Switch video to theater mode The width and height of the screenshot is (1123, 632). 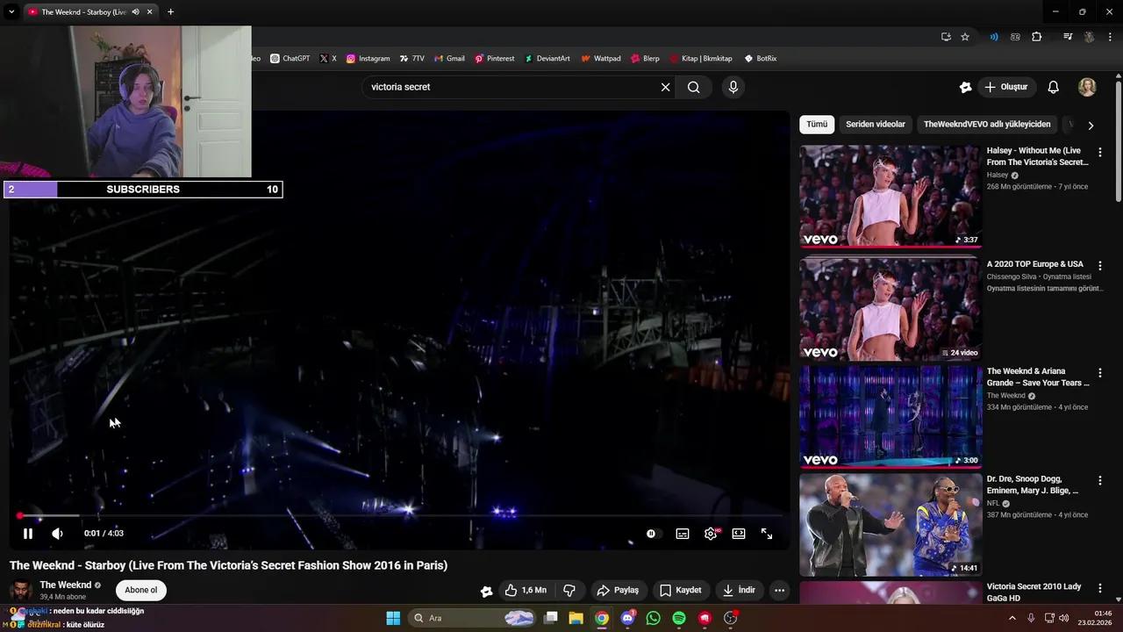(739, 534)
